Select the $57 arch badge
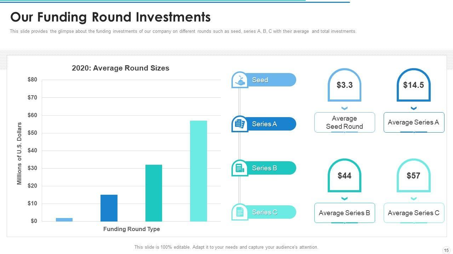The height and width of the screenshot is (254, 453). tap(413, 176)
